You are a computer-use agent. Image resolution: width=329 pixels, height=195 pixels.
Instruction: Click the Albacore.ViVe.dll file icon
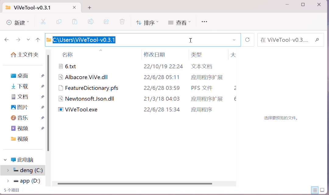61,77
